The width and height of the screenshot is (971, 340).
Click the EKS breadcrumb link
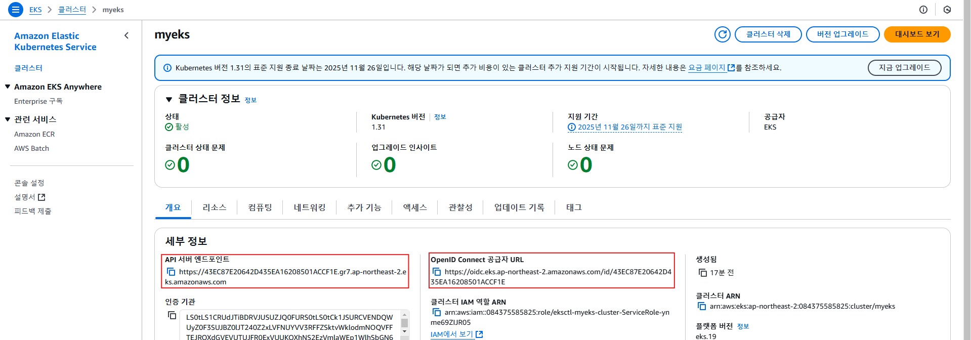click(x=35, y=10)
